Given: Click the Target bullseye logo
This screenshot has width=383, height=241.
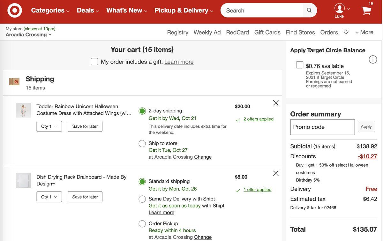Looking at the screenshot, I should [14, 11].
